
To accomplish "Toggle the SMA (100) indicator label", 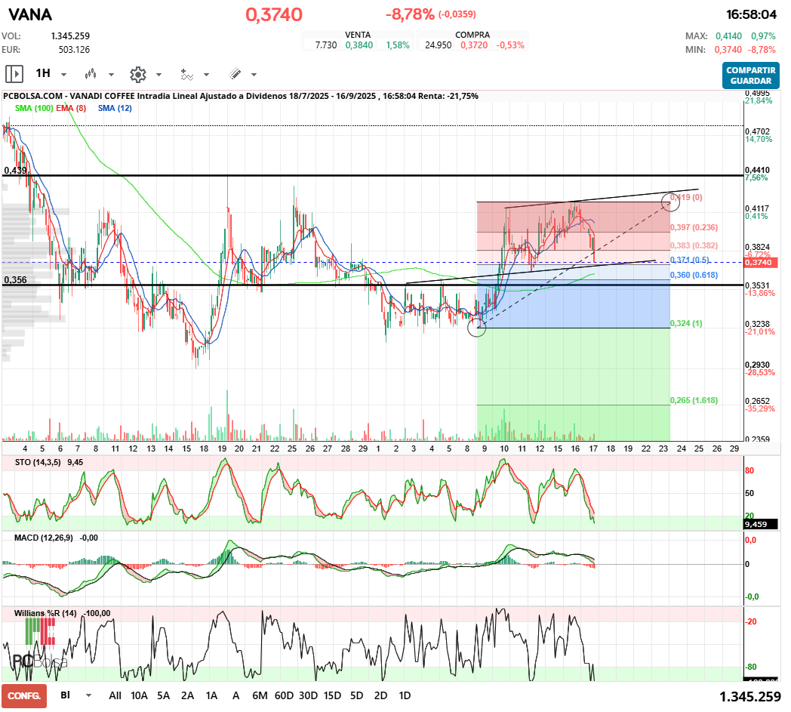I will [x=34, y=109].
